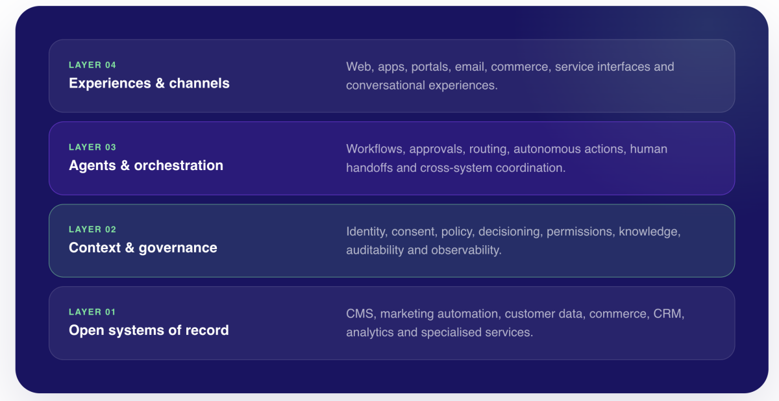
Task: Select the highlighted purple Layer 03 card
Action: pyautogui.click(x=392, y=158)
